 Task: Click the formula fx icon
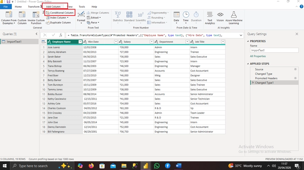(61, 35)
